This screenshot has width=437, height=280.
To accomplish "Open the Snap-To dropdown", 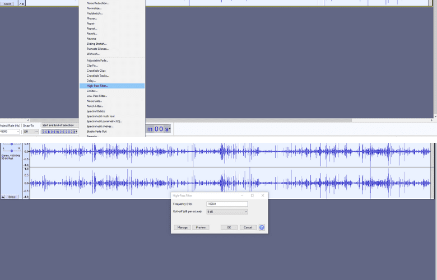I will pos(30,132).
